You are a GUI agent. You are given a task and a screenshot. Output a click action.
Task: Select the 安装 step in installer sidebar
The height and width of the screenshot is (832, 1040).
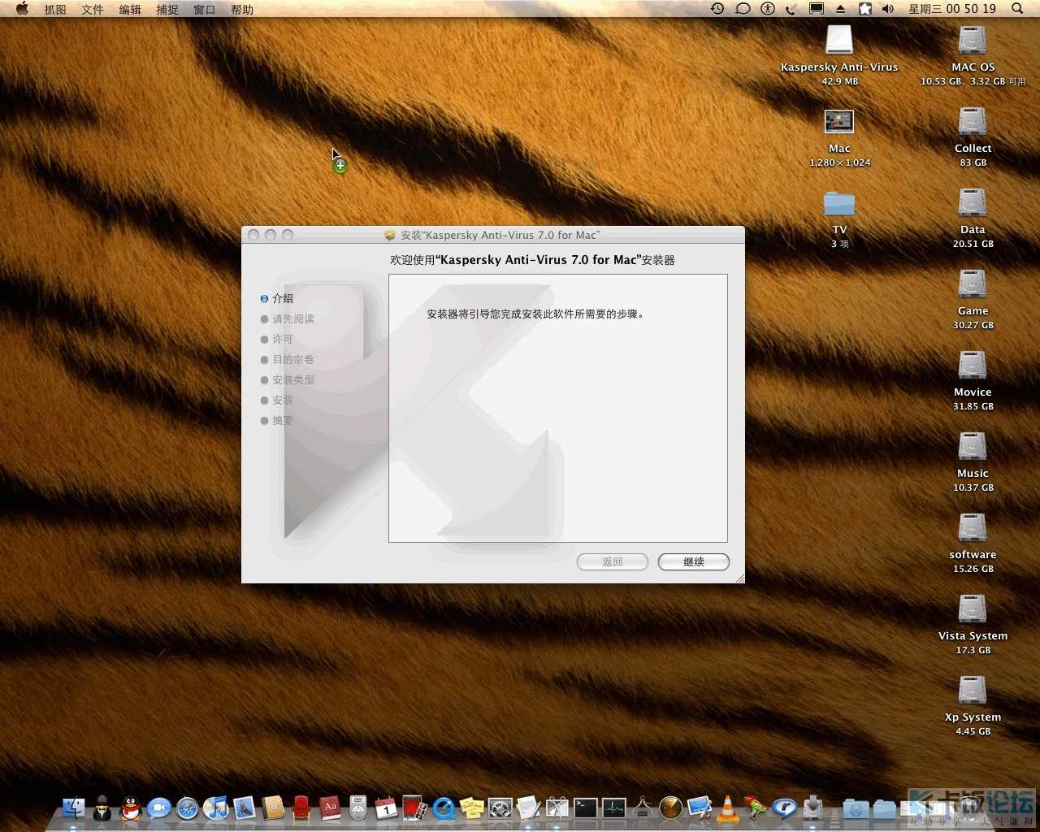point(277,401)
